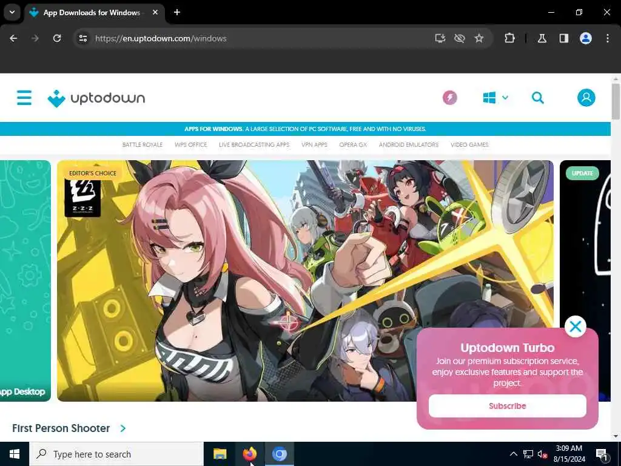Viewport: 621px width, 466px height.
Task: Click the taskbar search box
Action: coord(116,454)
